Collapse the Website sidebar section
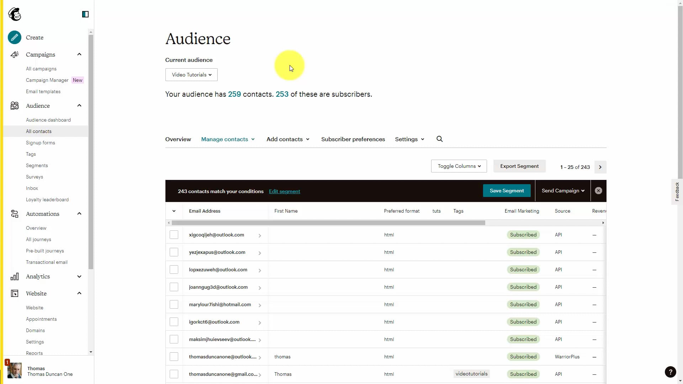The image size is (683, 384). [79, 293]
